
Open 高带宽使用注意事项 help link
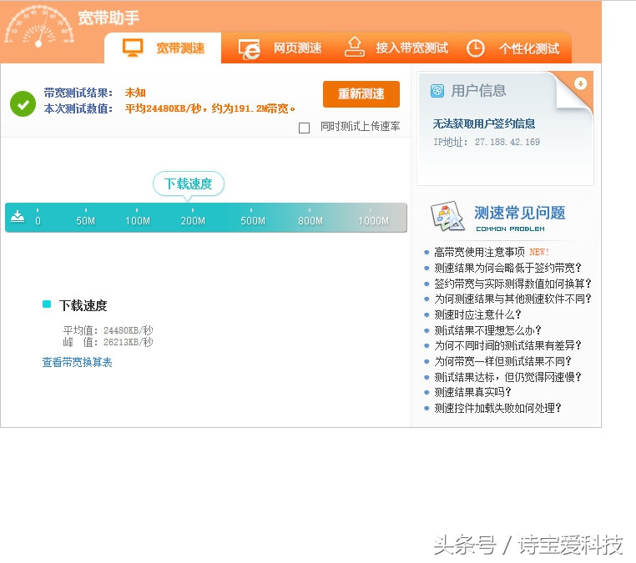coord(479,252)
